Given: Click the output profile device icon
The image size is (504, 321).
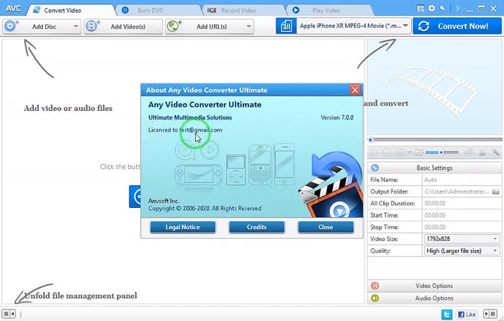Looking at the screenshot, I should pos(286,26).
